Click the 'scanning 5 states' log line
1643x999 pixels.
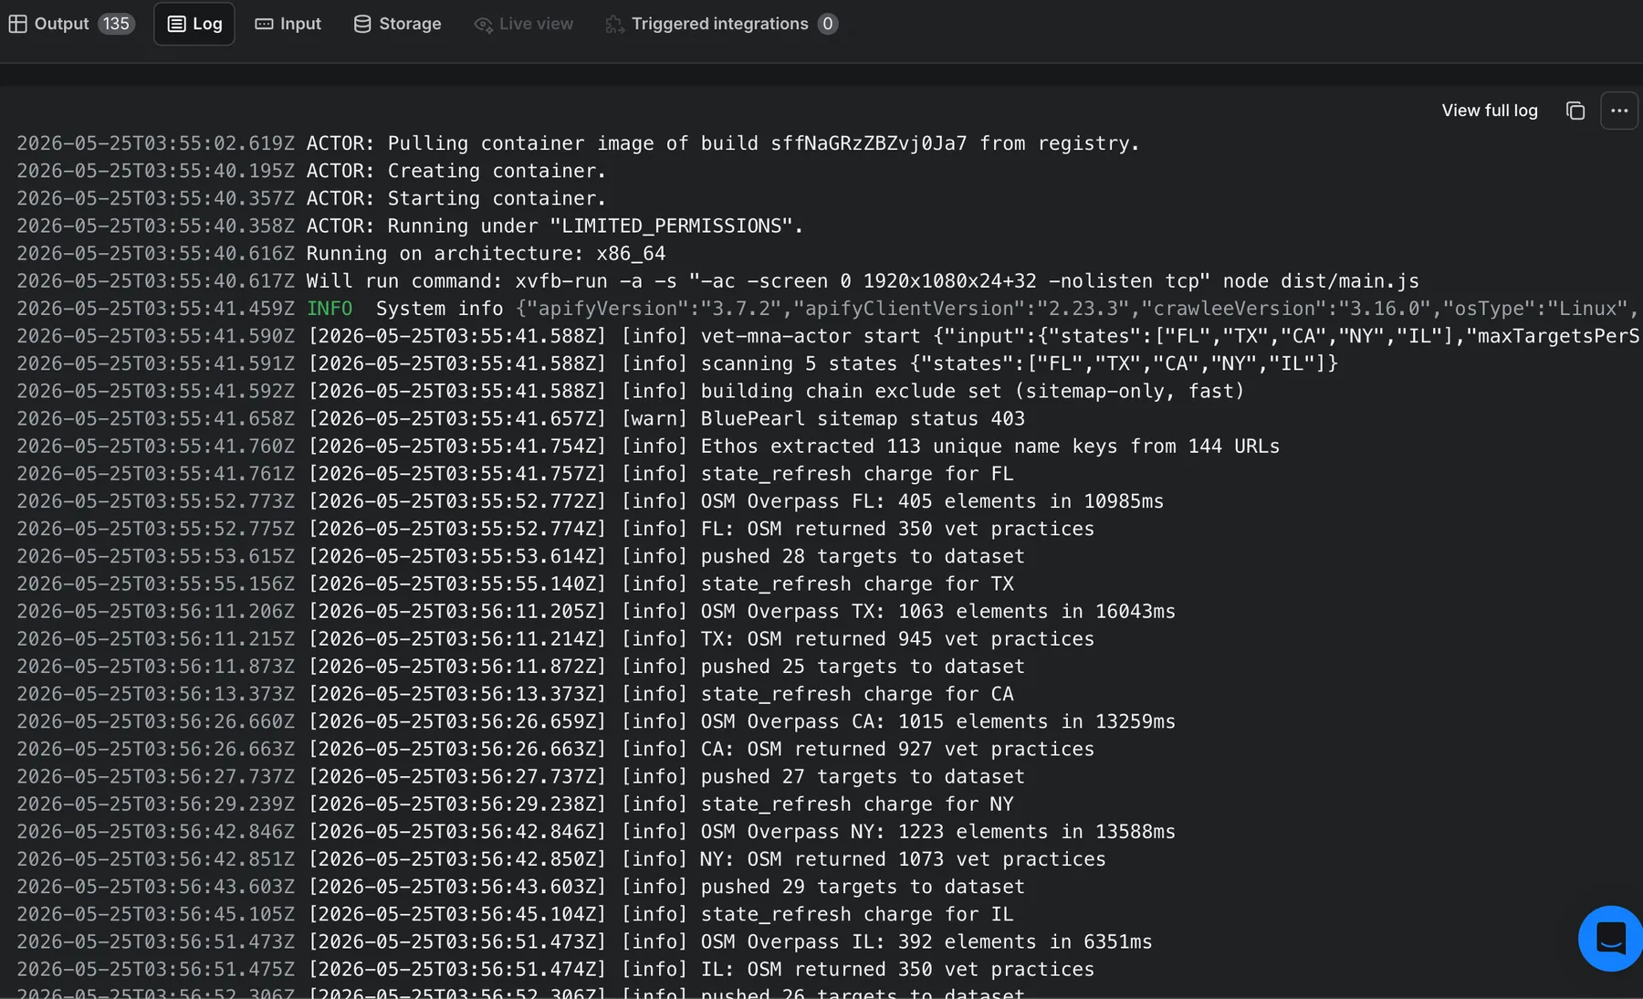point(677,363)
